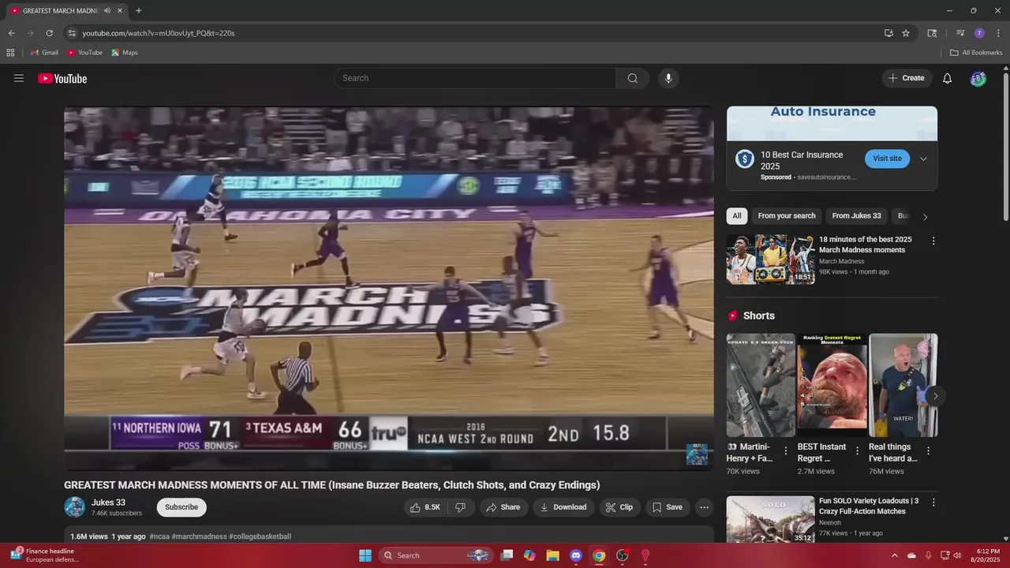Expand the car insurance ad chevron
This screenshot has height=568, width=1010.
(x=923, y=159)
